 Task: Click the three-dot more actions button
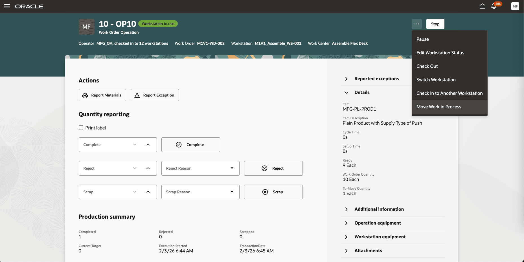(x=417, y=24)
